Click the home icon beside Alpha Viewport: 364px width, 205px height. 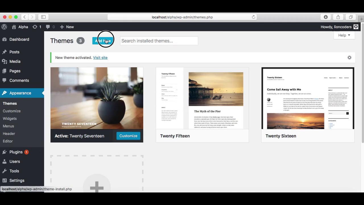[x=14, y=27]
